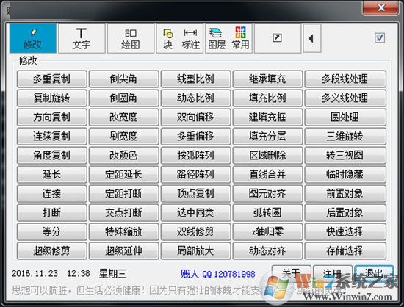Click 超级修剪 button
Image resolution: width=404 pixels, height=307 pixels.
click(x=52, y=250)
